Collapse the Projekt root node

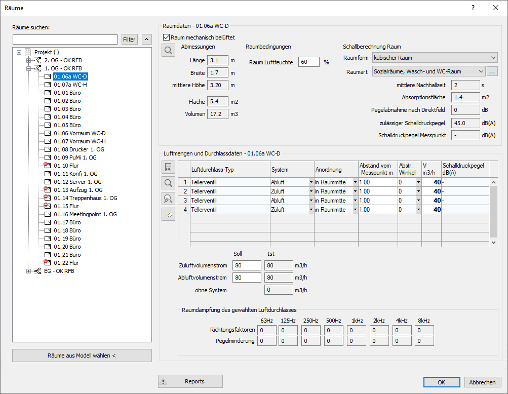(19, 52)
